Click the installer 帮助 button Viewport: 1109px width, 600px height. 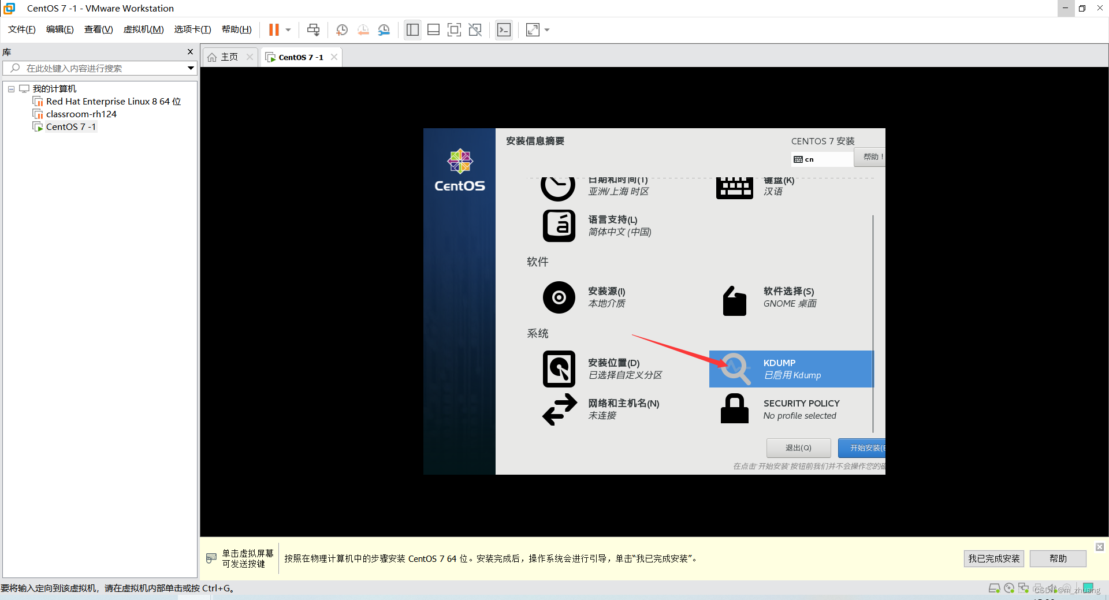(870, 156)
